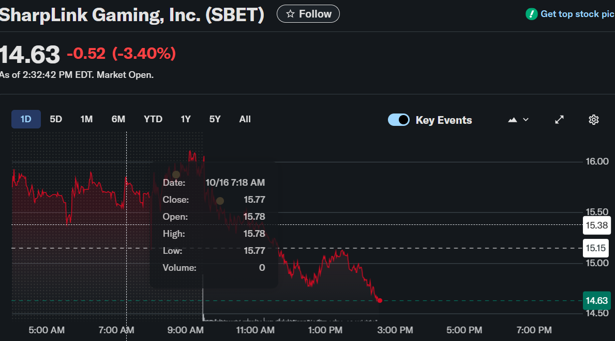View the 5Y chart range
Viewport: 615px width, 341px height.
pos(215,119)
